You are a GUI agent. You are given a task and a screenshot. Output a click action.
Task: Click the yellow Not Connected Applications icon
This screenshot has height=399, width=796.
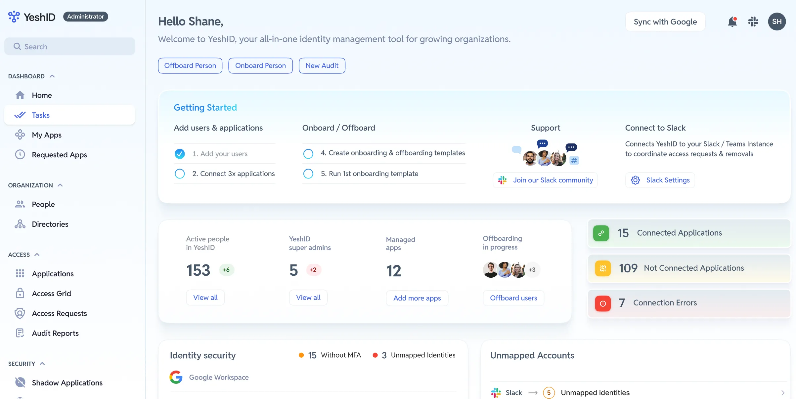pyautogui.click(x=602, y=268)
